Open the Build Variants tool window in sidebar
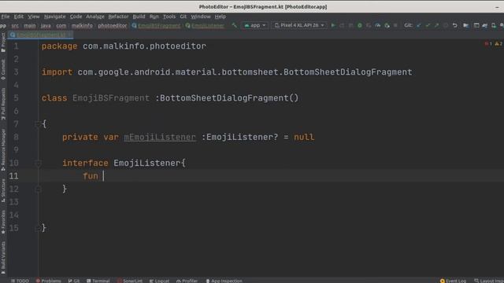Viewport: 504px width, 283px height. pos(3,258)
